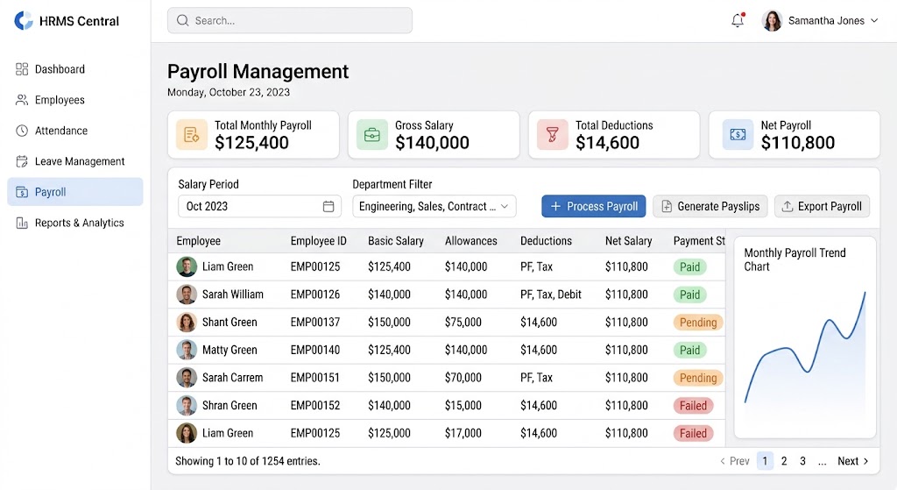Click the Deductions column header
This screenshot has height=490, width=897.
[546, 241]
